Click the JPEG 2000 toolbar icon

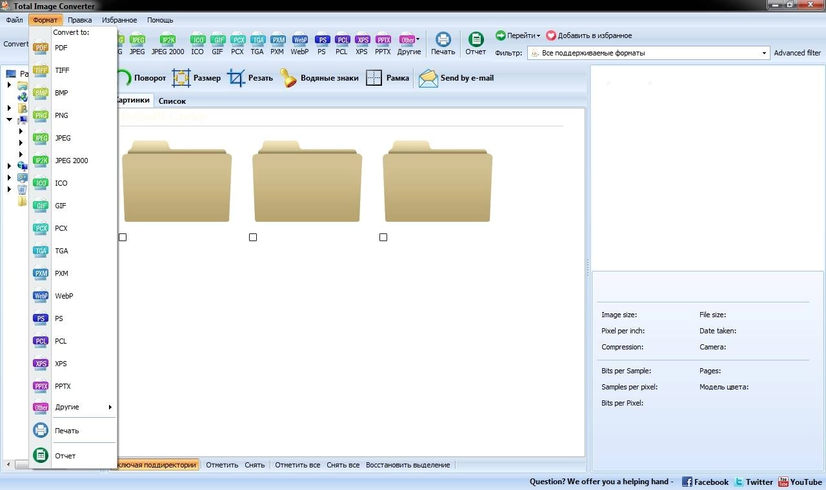coord(168,44)
